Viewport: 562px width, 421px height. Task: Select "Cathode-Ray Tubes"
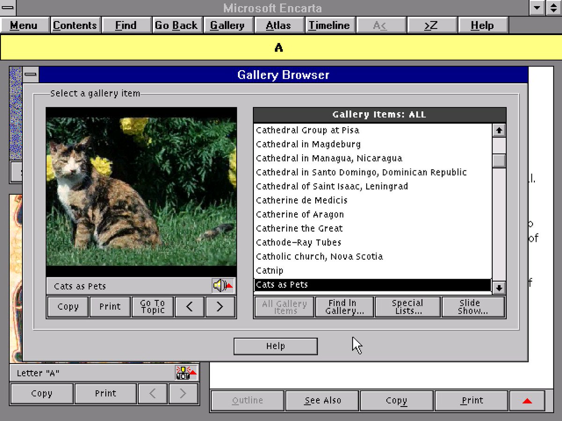373,242
